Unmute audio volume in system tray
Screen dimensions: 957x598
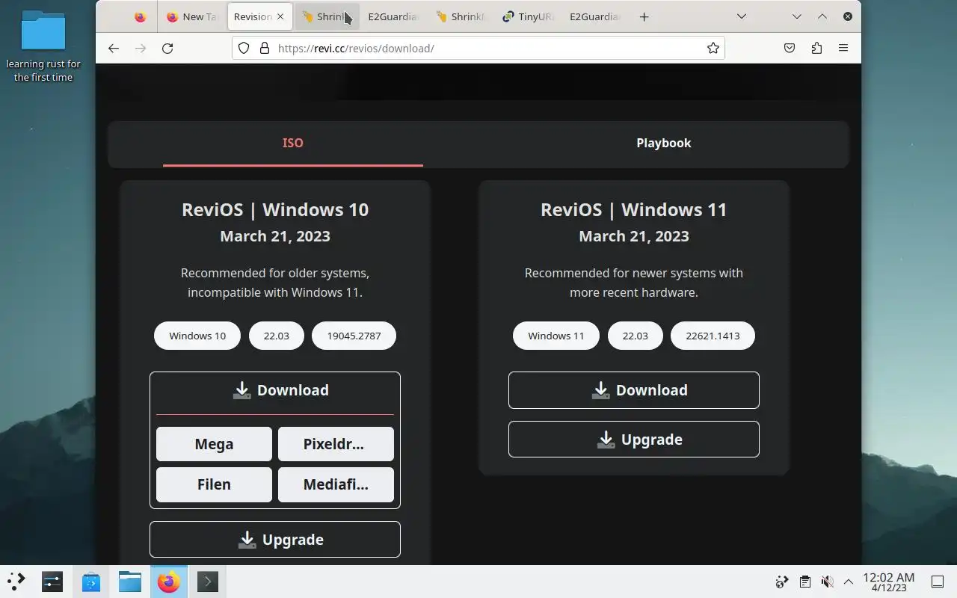(827, 582)
